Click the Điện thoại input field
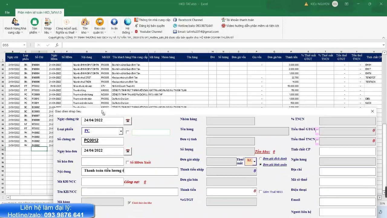This screenshot has height=218, width=387. [347, 192]
